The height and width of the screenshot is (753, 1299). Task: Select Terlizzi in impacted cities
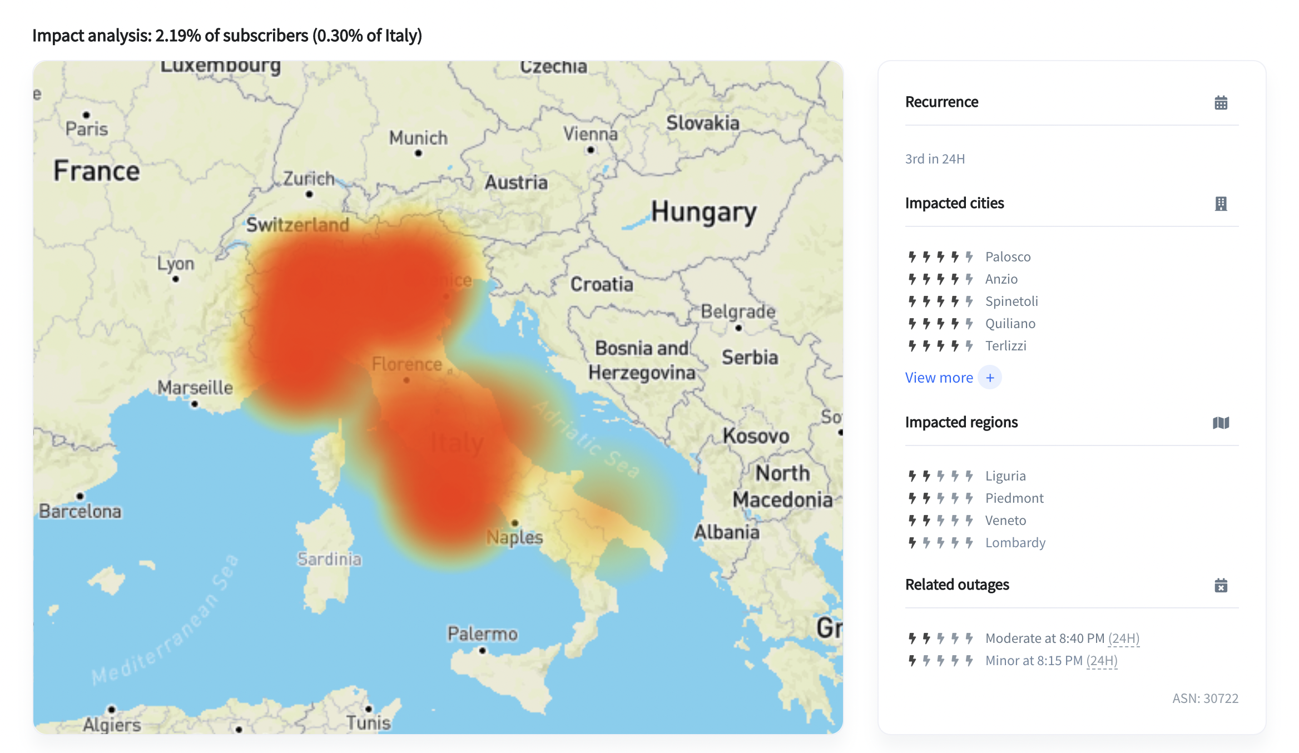click(x=1005, y=346)
